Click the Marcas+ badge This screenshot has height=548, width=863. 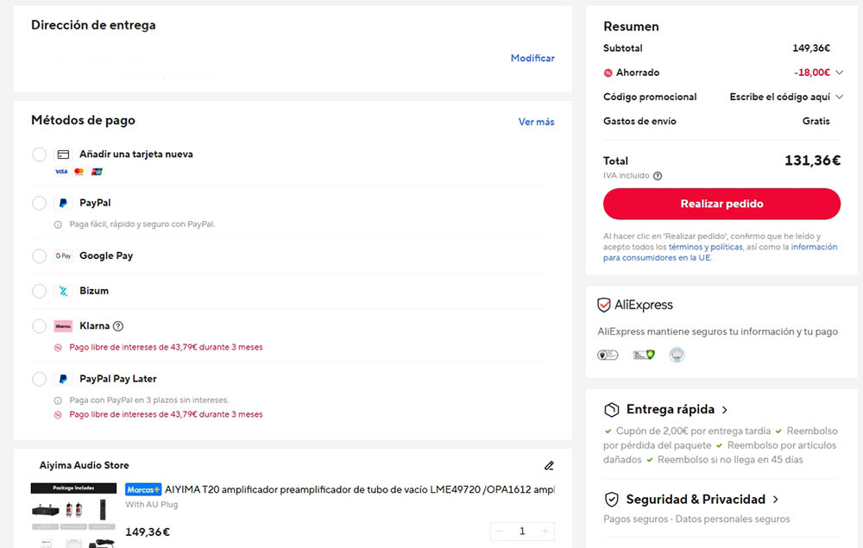143,489
